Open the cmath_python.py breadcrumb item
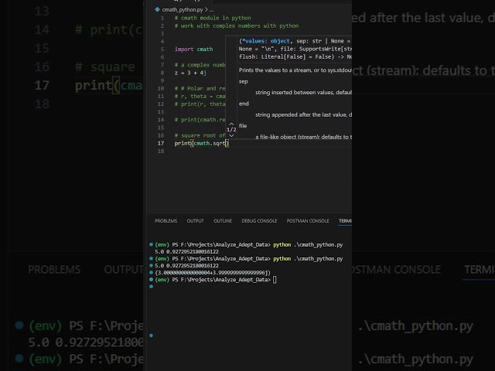The height and width of the screenshot is (371, 495). (x=183, y=10)
